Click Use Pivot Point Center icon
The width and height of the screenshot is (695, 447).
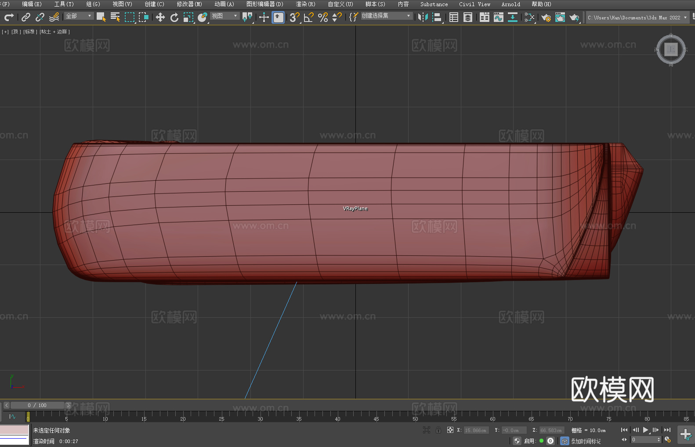247,17
